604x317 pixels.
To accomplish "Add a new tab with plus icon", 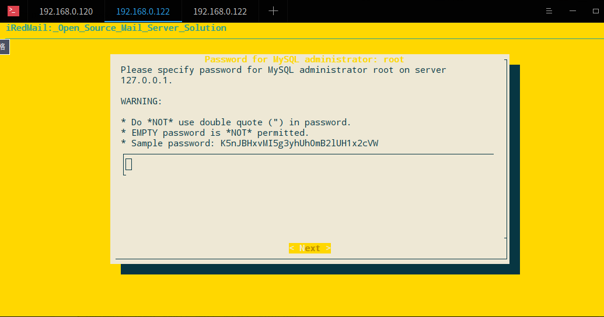I will tap(273, 11).
